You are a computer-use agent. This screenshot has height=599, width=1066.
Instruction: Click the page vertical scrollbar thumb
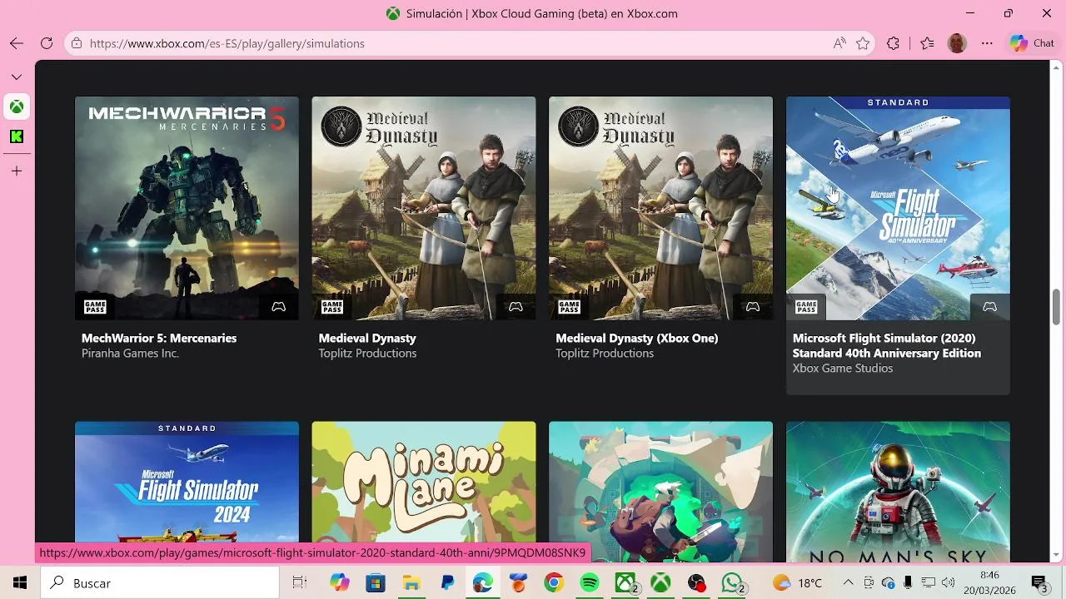pos(1056,307)
